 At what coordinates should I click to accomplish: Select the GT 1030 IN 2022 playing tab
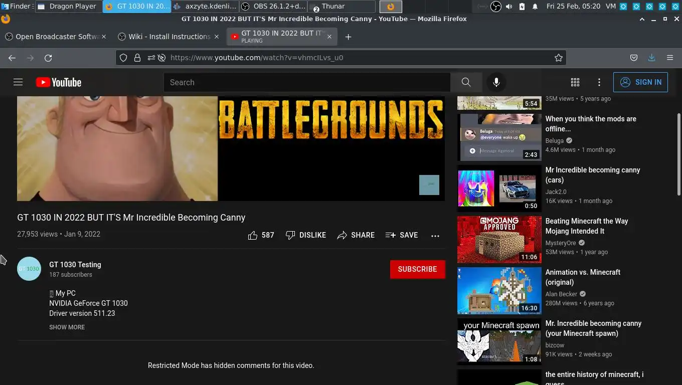click(x=282, y=37)
